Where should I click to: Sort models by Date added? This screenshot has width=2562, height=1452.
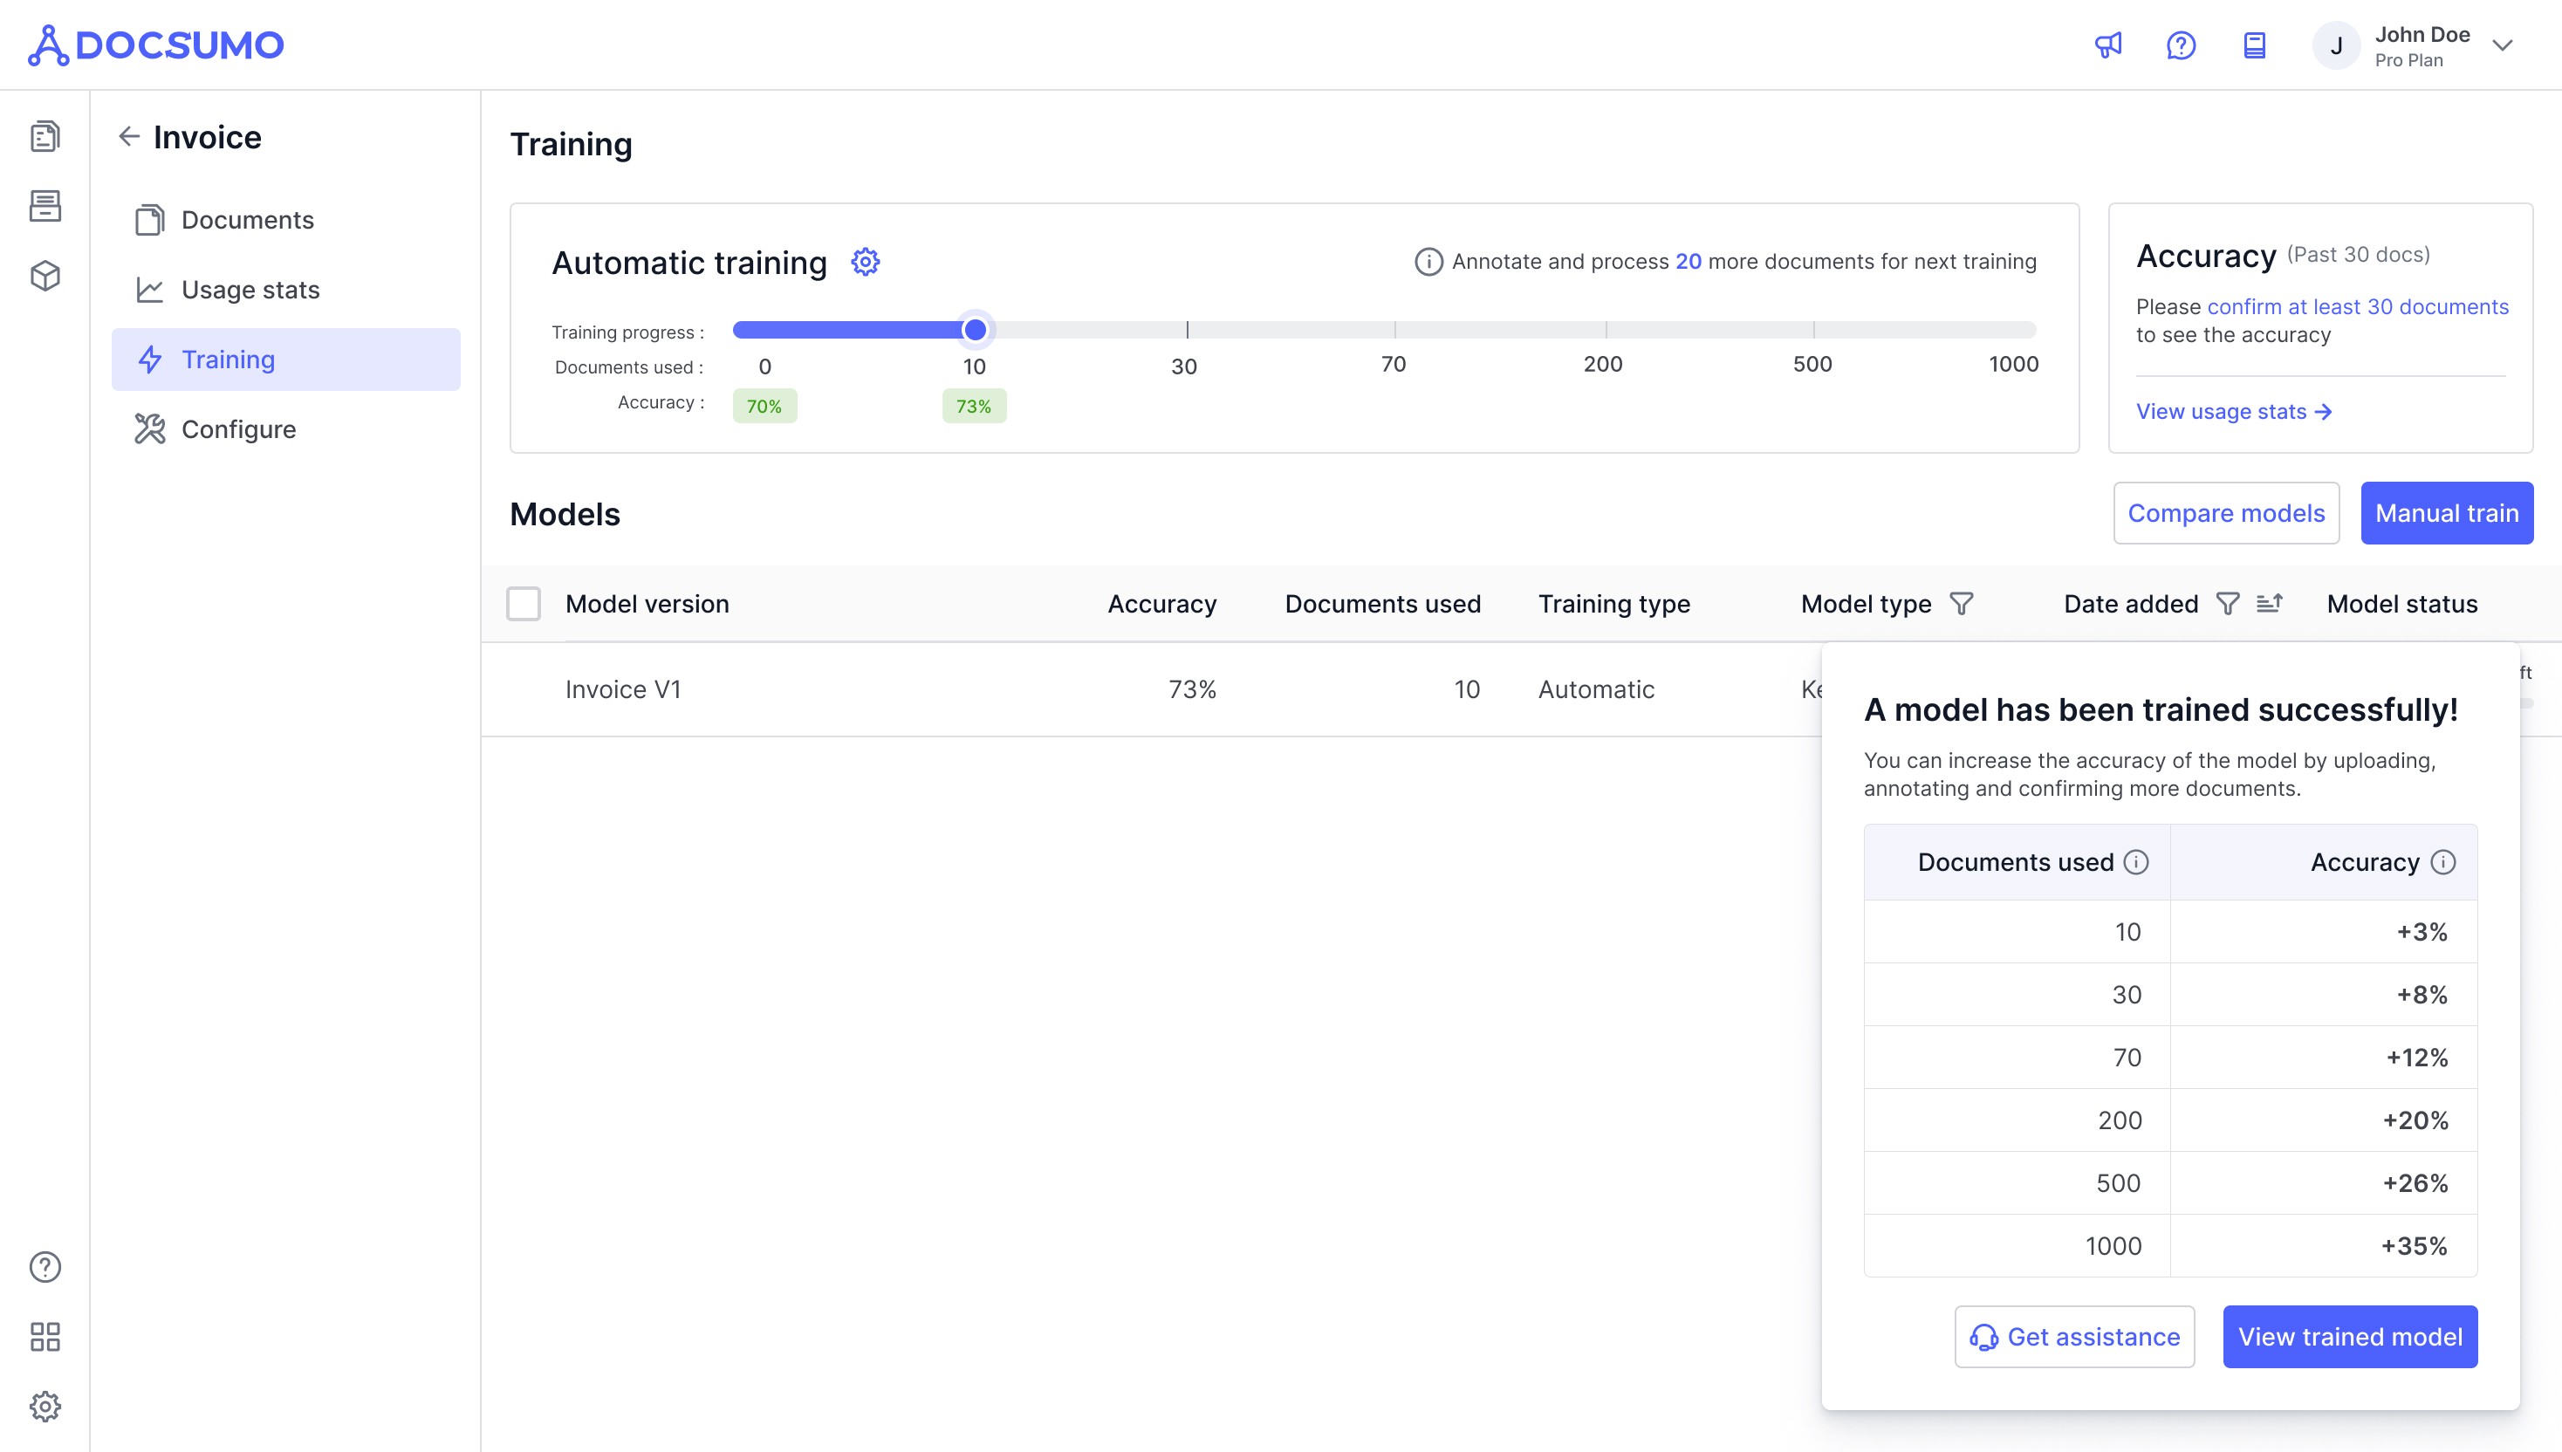point(2269,603)
